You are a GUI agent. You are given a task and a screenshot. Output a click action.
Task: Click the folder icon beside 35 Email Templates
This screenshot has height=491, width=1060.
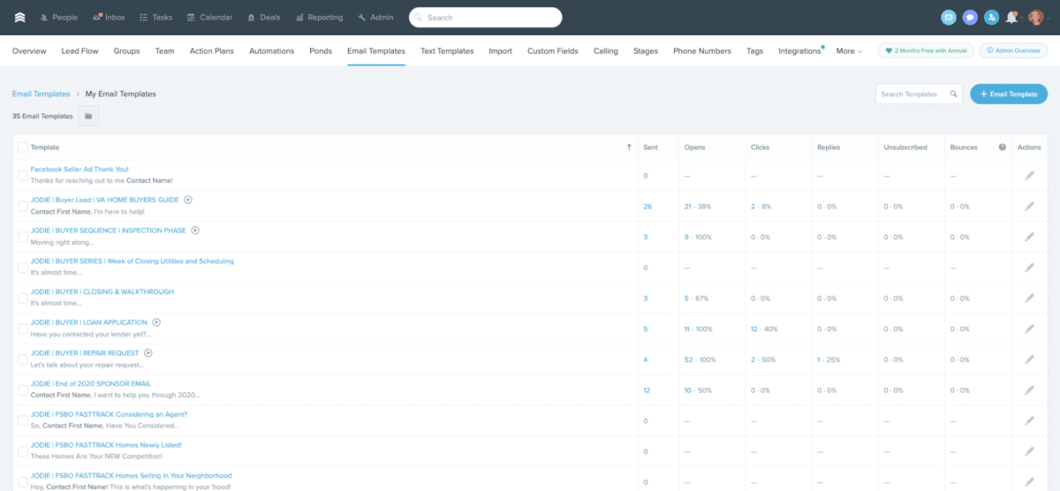88,116
